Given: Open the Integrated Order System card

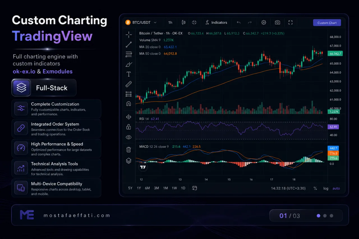Looking at the screenshot, I should pyautogui.click(x=56, y=128).
